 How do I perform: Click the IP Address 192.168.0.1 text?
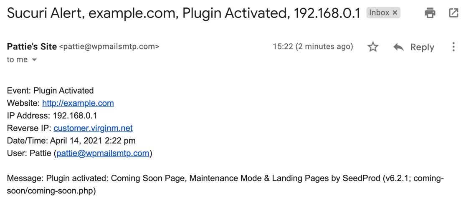tap(52, 115)
